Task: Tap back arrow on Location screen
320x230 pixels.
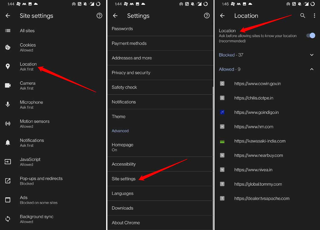Action: coord(222,16)
